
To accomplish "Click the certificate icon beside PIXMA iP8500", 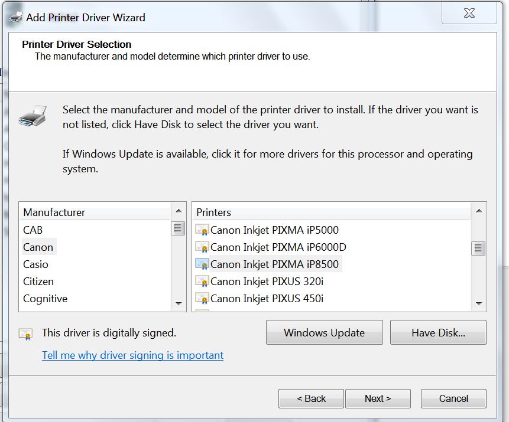I will coord(202,264).
